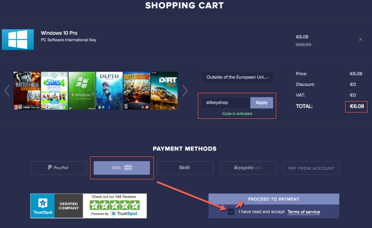
Task: Open the Battlefield Hardline game cover
Action: [27, 91]
